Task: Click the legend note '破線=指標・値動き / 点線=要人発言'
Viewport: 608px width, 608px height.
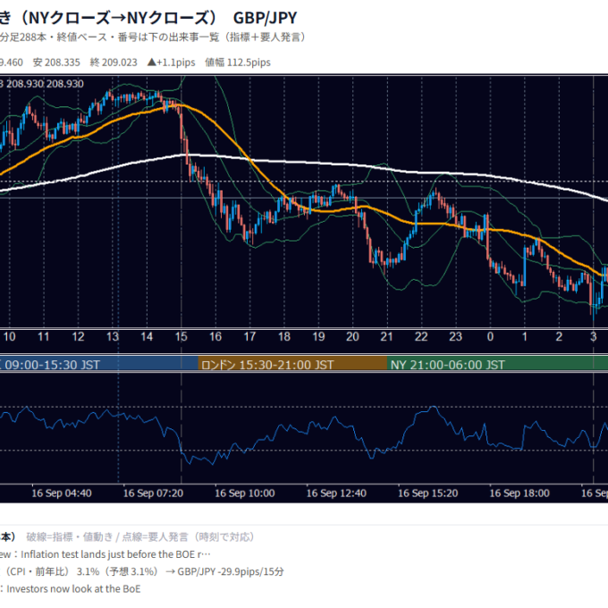Action: pos(106,537)
